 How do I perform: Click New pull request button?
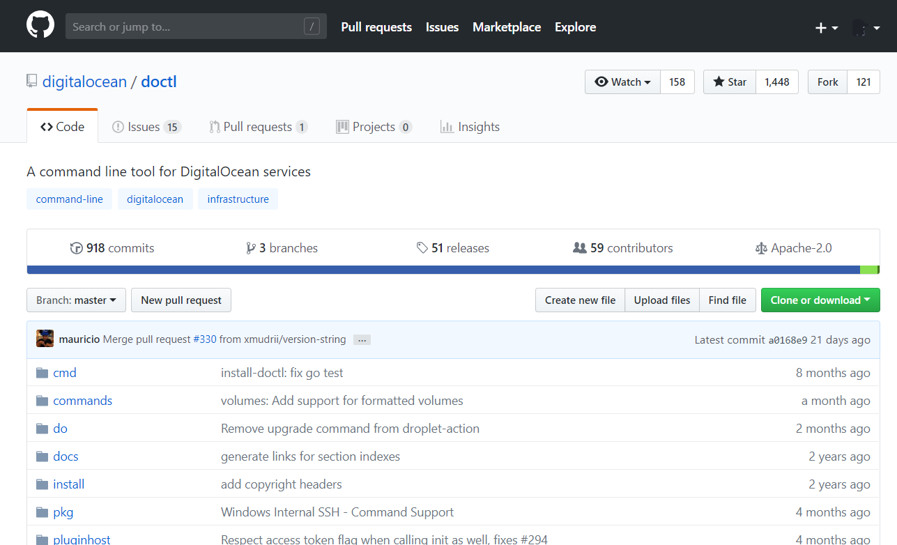coord(181,300)
